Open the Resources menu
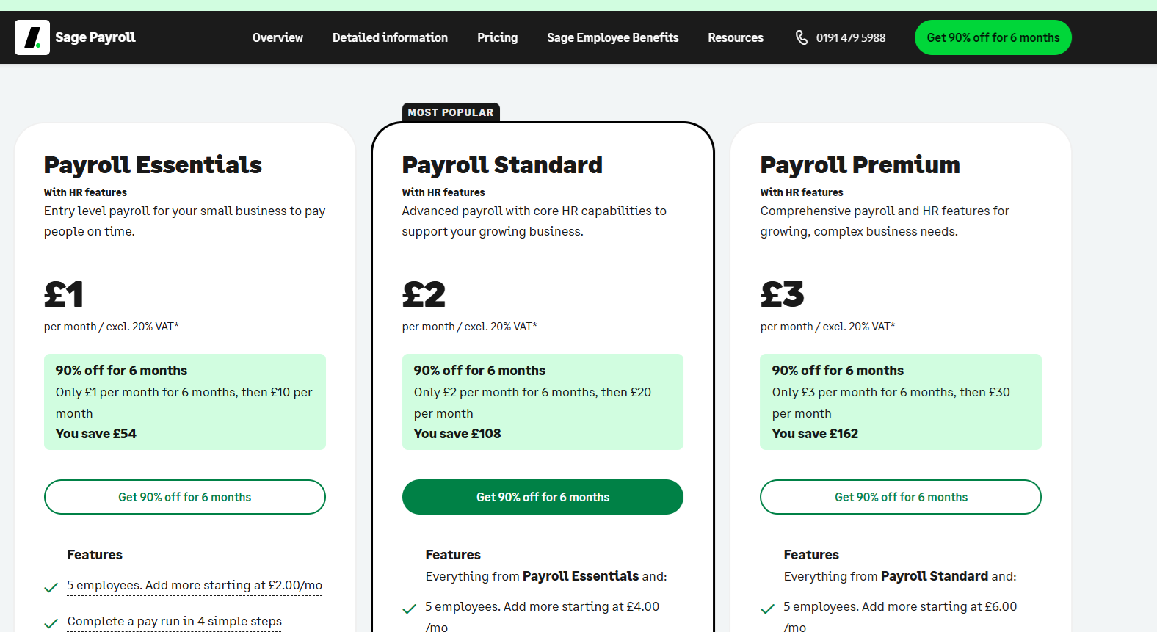Image resolution: width=1157 pixels, height=632 pixels. click(x=735, y=37)
